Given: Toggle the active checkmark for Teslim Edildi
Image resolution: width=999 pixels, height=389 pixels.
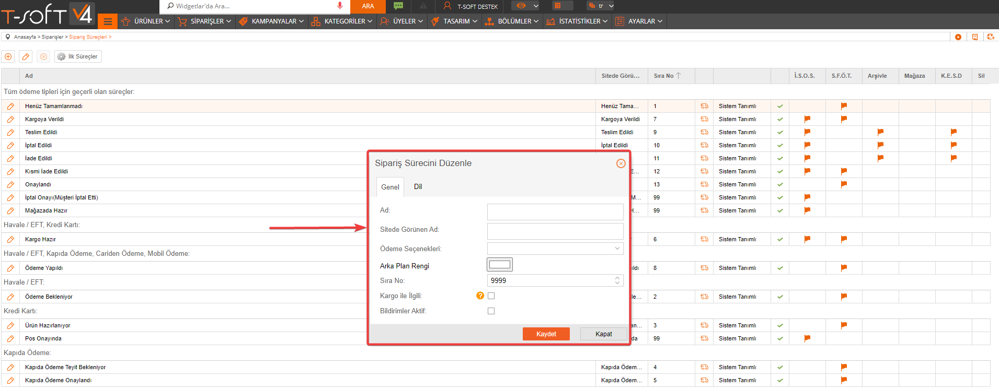Looking at the screenshot, I should (x=780, y=132).
